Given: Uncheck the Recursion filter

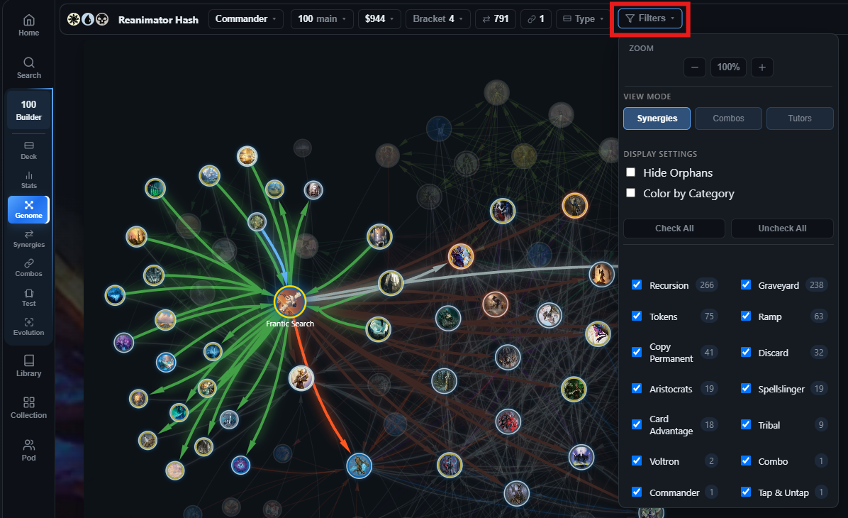Looking at the screenshot, I should (637, 285).
